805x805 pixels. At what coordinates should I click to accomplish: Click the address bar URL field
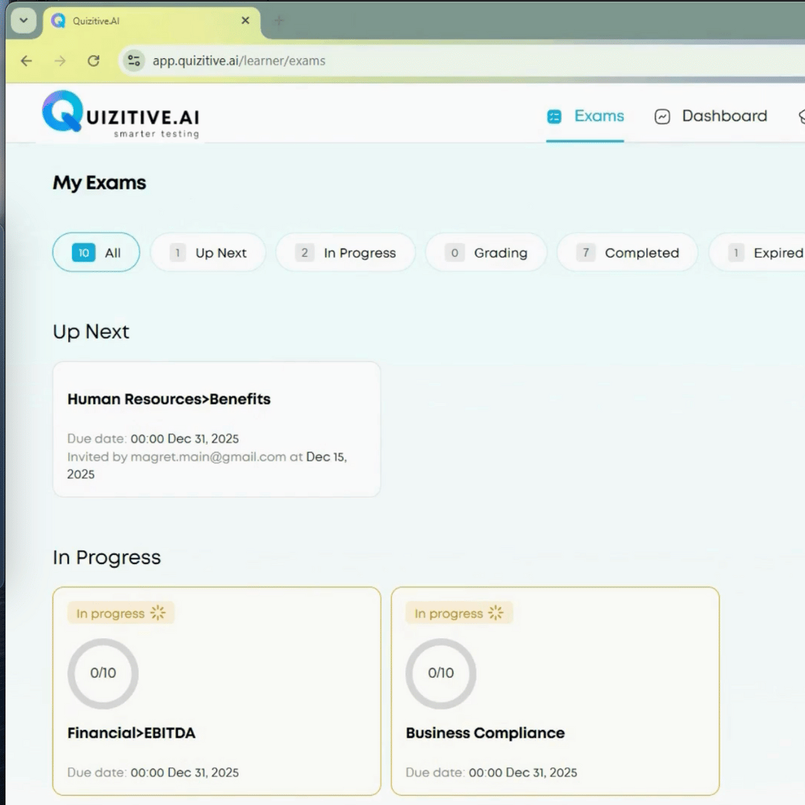[x=462, y=61]
